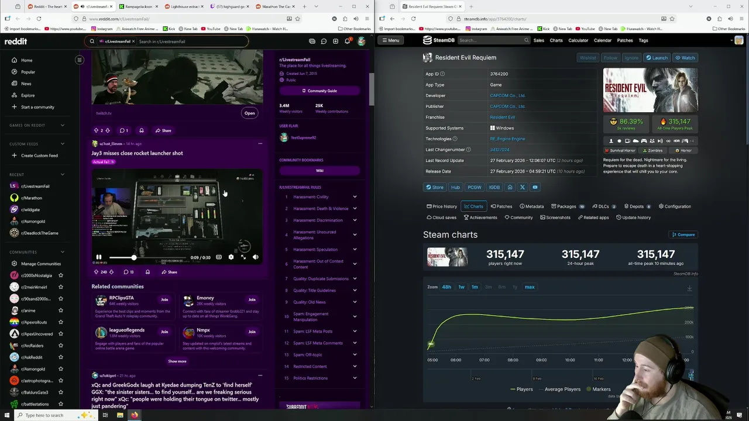The image size is (749, 421).
Task: Open comments on post with 13 comments
Action: click(x=129, y=272)
